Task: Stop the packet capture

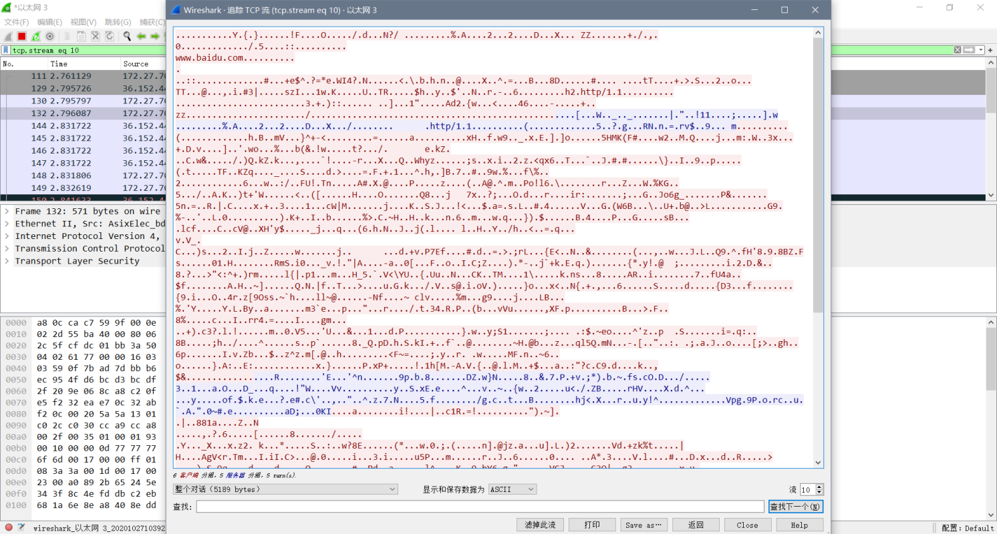Action: click(22, 36)
